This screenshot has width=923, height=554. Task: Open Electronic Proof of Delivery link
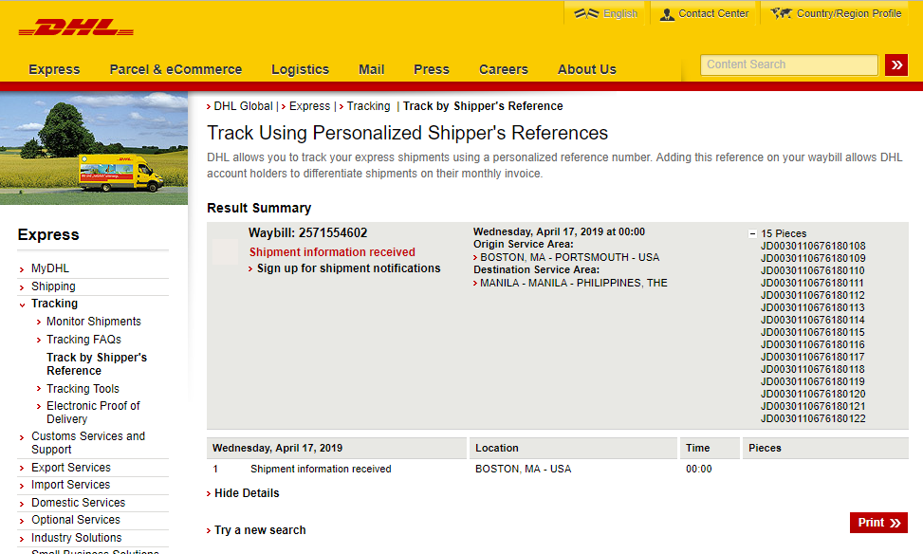[x=93, y=412]
